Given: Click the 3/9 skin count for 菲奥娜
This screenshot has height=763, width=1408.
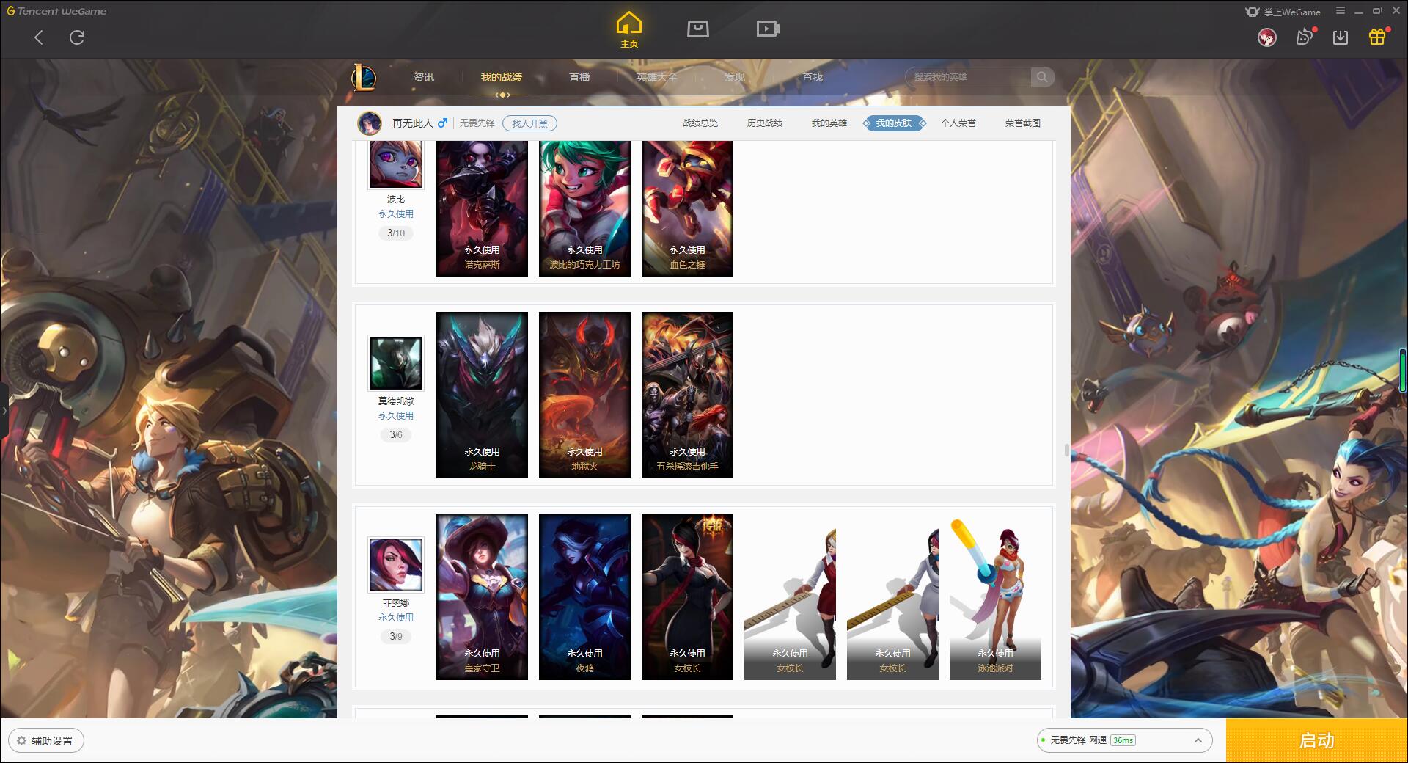Looking at the screenshot, I should (396, 637).
